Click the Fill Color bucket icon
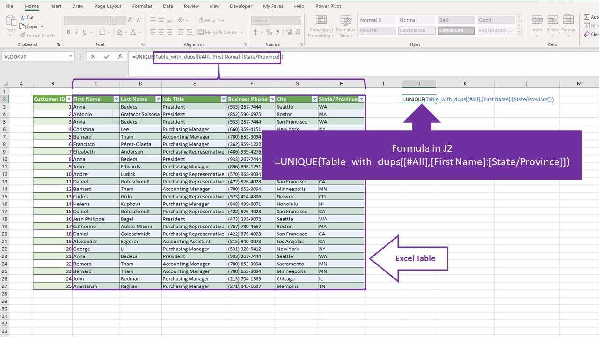Viewport: 599px width, 337px height. click(119, 32)
